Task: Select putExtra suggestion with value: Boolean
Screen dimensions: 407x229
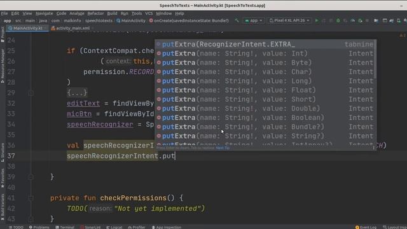Action: 265,118
